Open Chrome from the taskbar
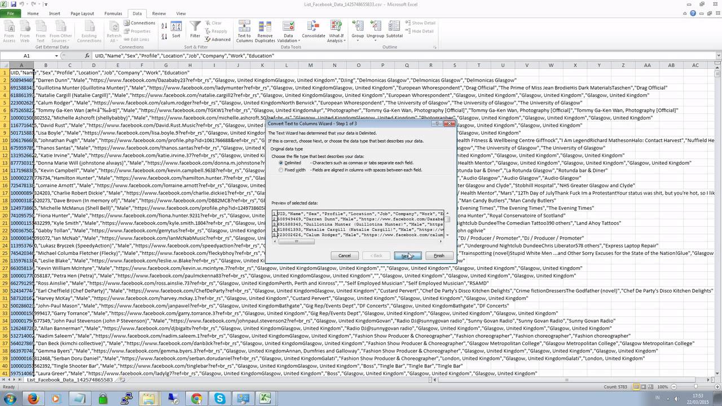 196,399
